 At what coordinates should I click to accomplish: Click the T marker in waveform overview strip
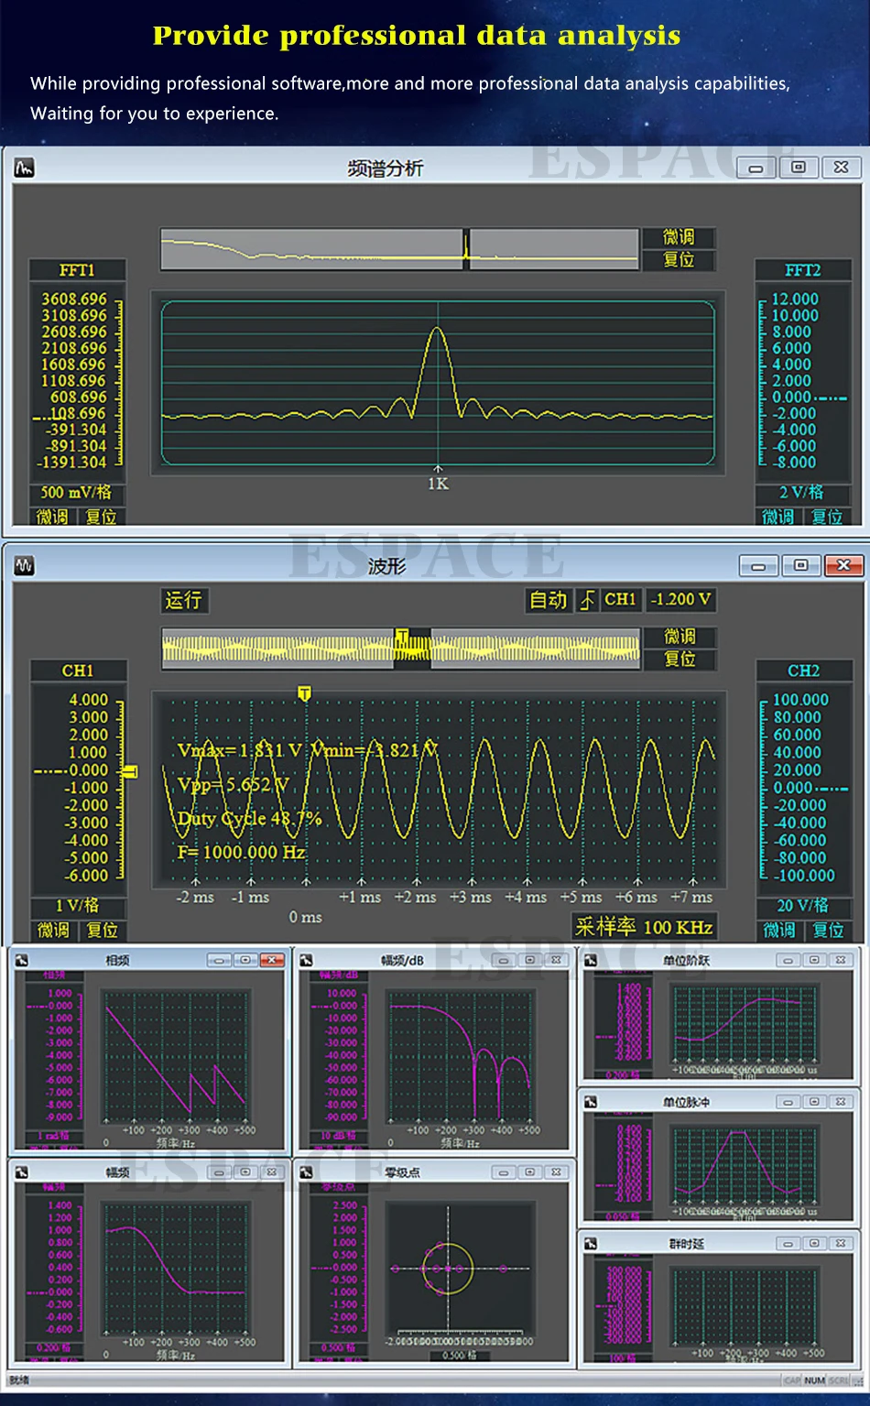tap(402, 635)
